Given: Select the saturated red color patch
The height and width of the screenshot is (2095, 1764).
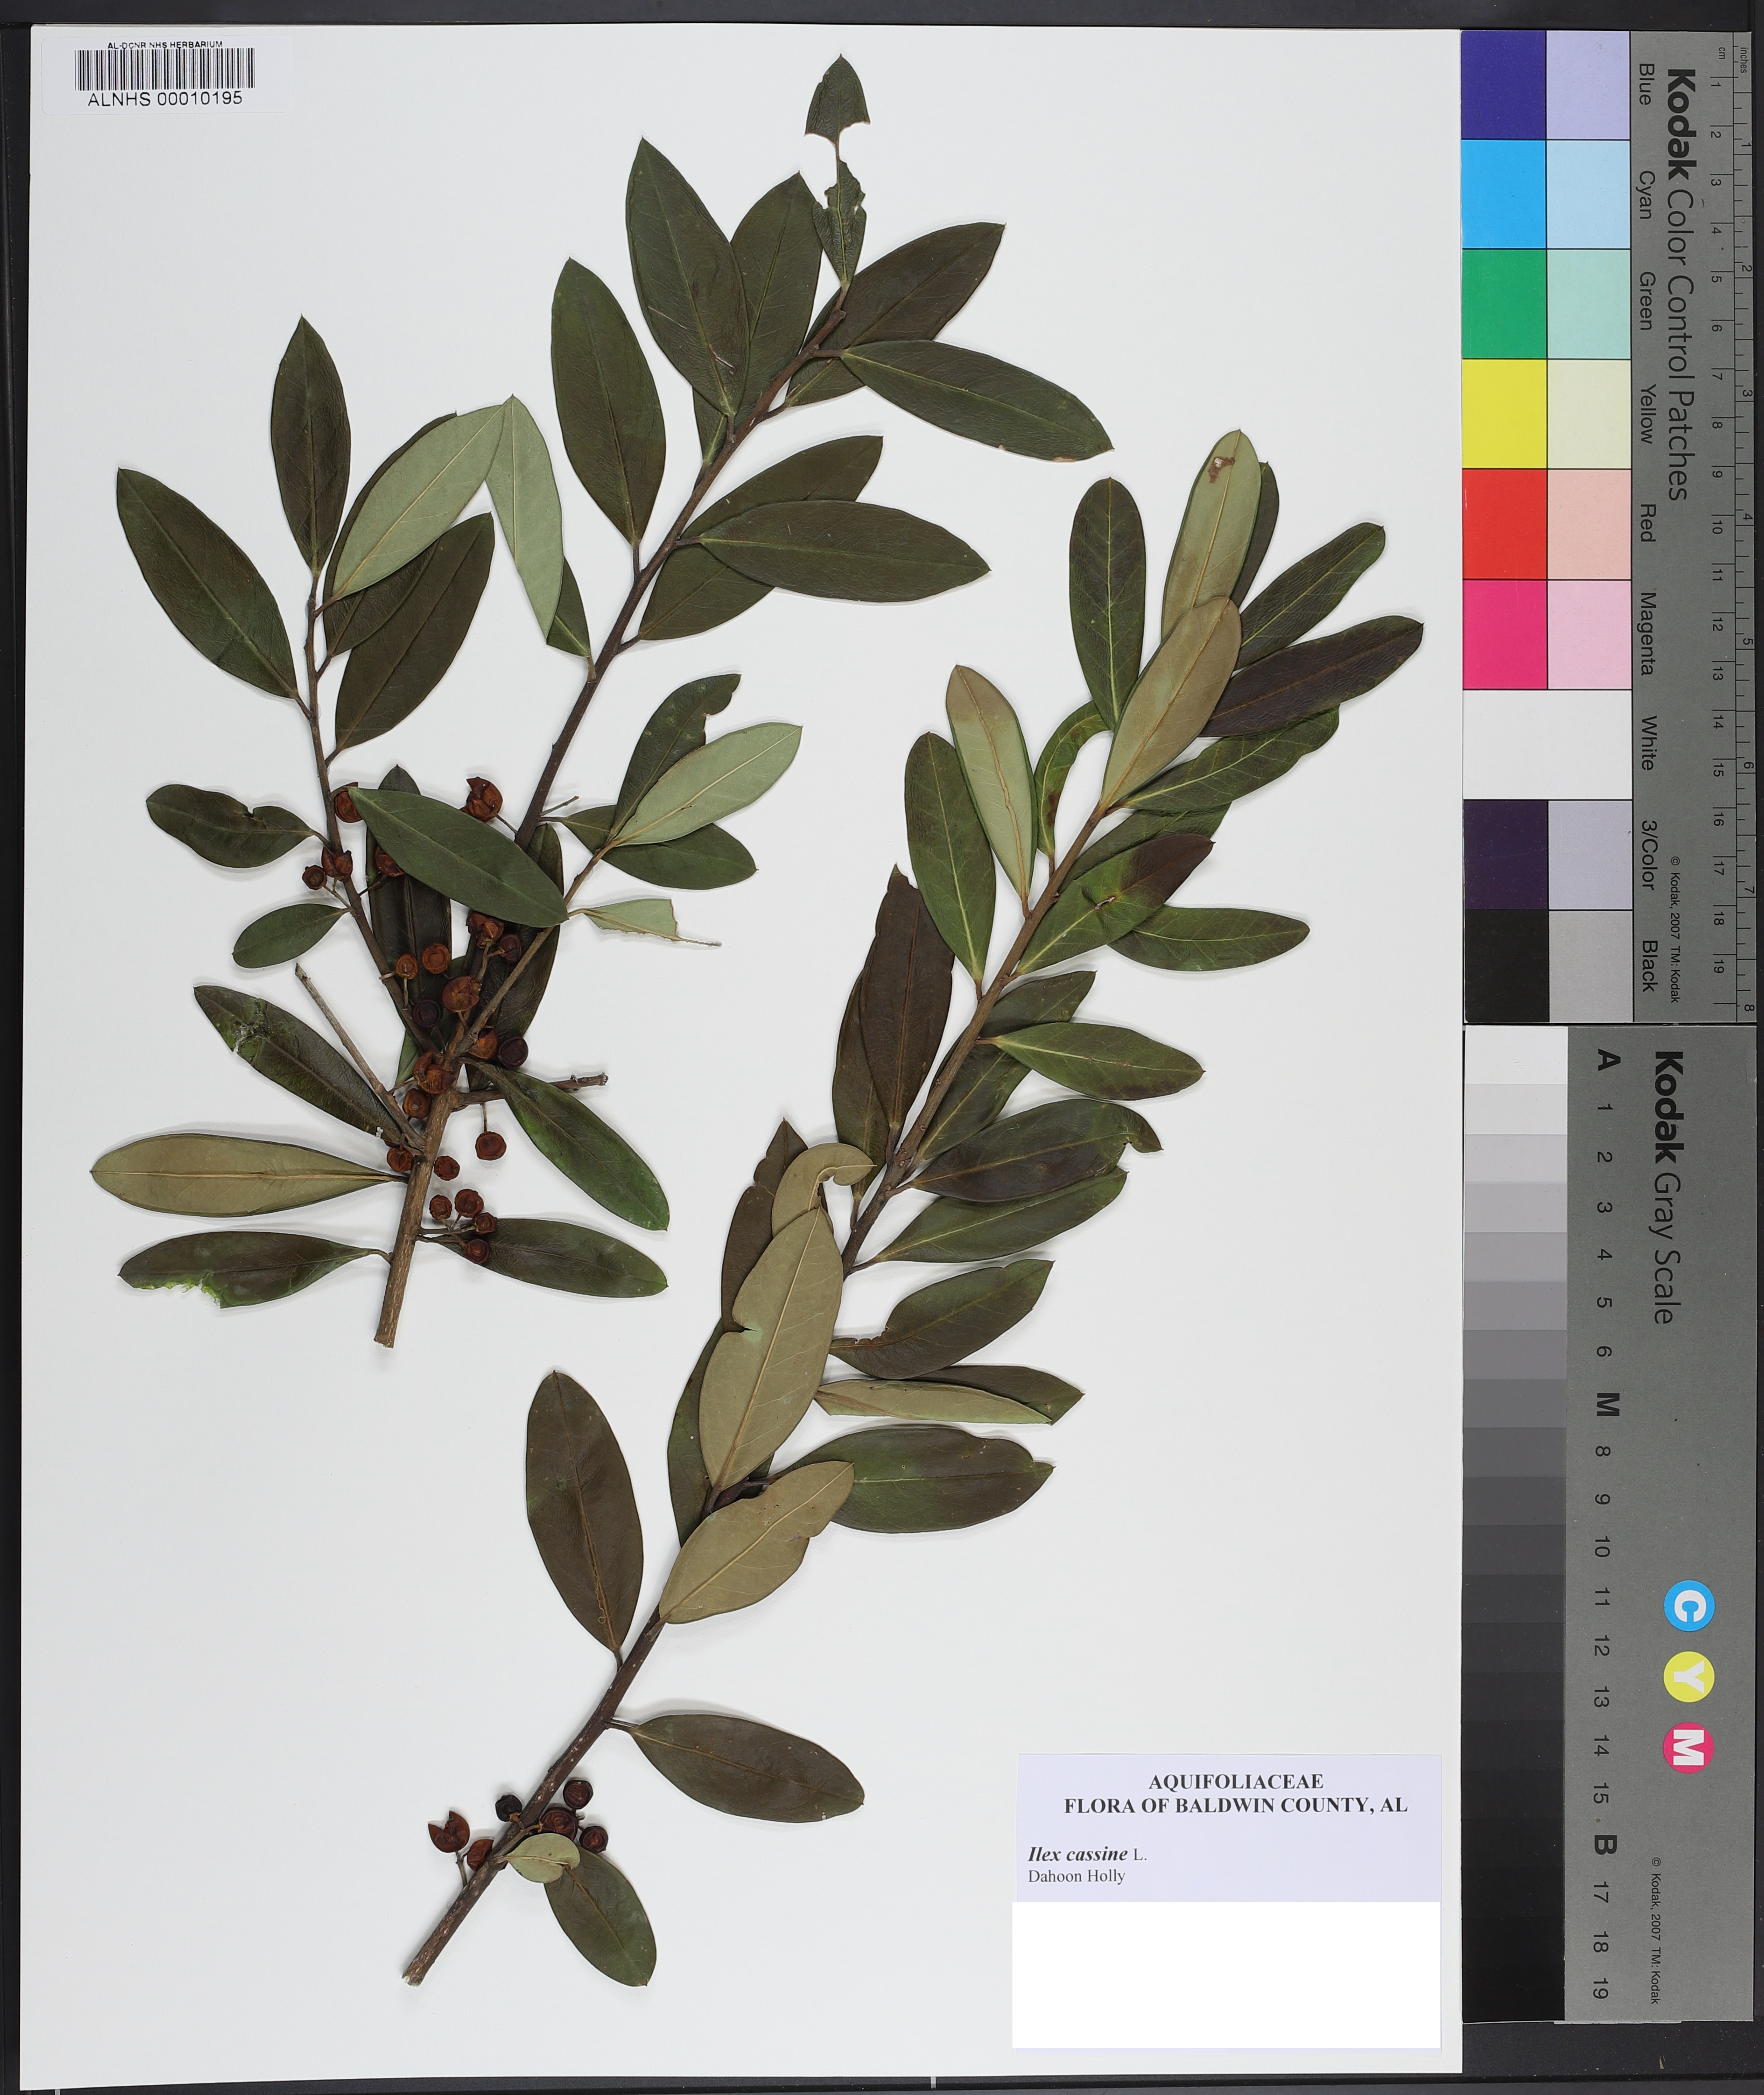Looking at the screenshot, I should [x=1504, y=523].
